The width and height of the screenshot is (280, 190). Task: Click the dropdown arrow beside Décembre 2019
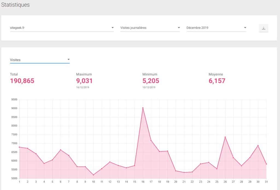(245, 27)
